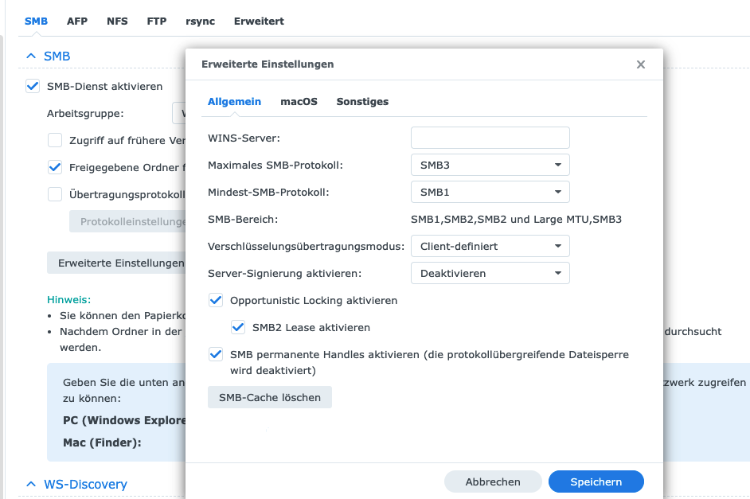750x499 pixels.
Task: Close the Erweiterte Einstellungen dialog
Action: pyautogui.click(x=641, y=64)
